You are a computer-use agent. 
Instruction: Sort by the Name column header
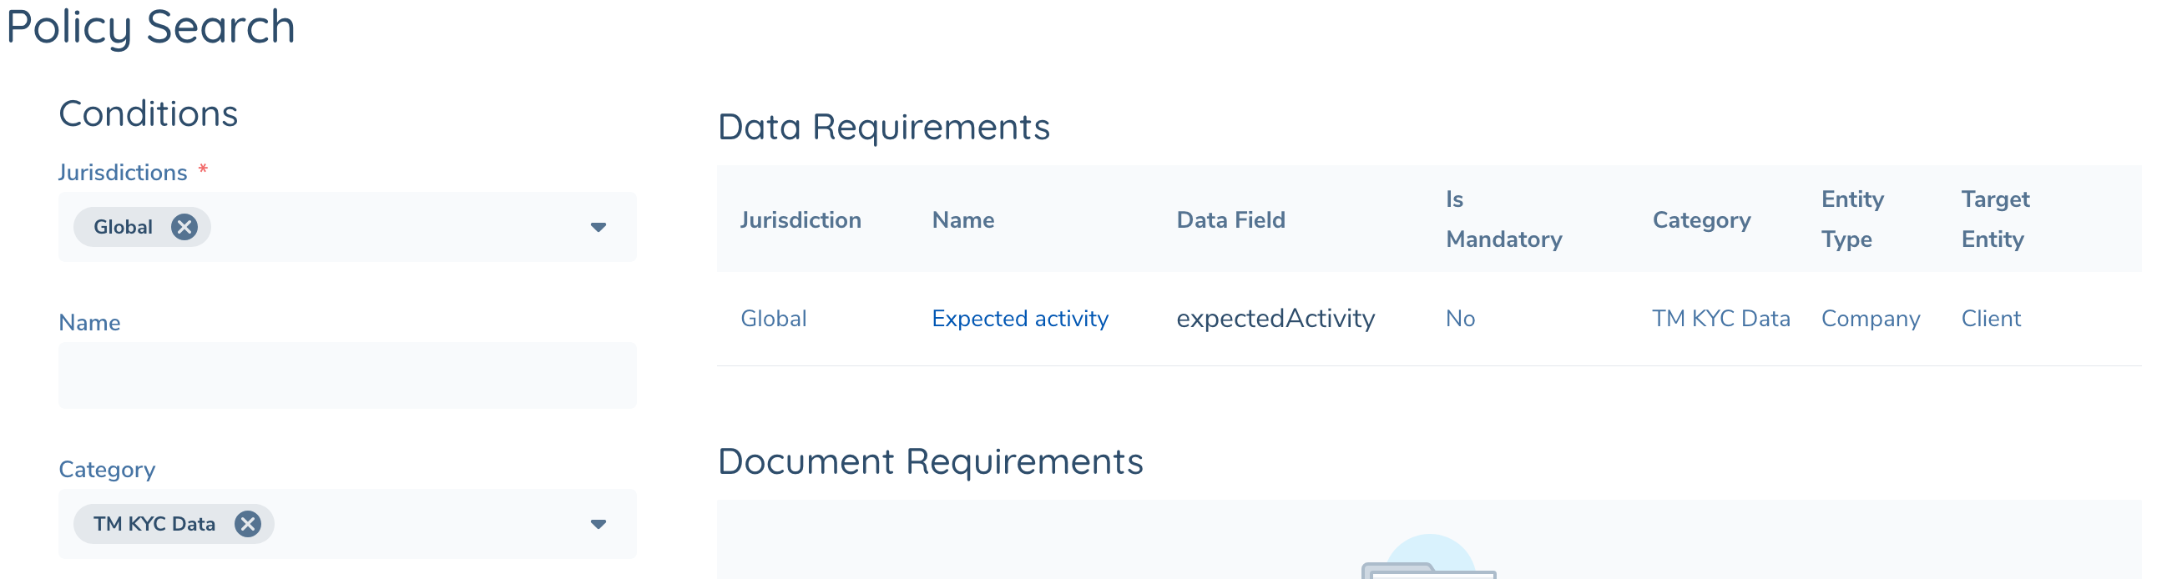point(963,220)
